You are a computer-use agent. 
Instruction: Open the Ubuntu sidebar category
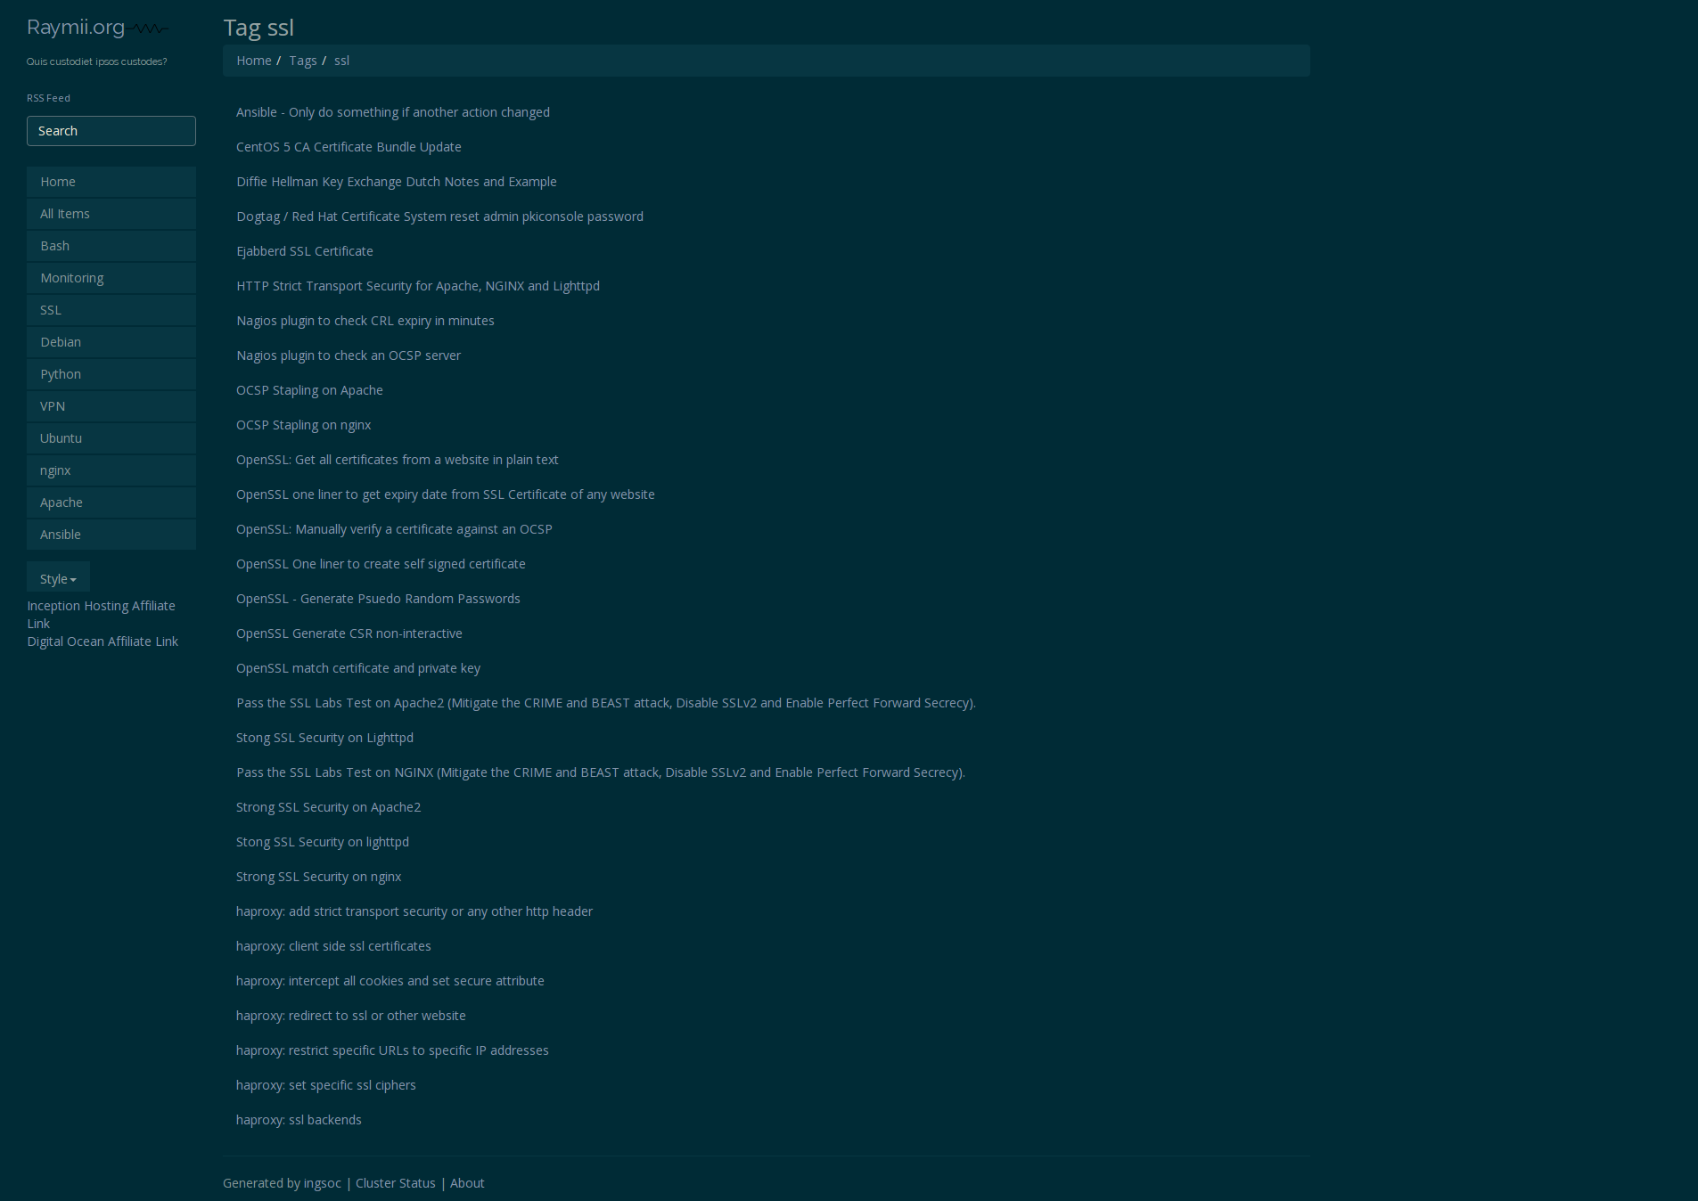click(x=111, y=438)
